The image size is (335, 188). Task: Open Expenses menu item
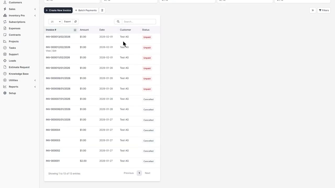click(x=15, y=28)
